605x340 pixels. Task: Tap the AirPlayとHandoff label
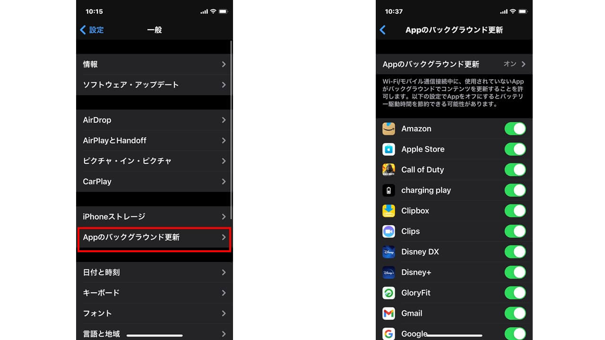coord(114,141)
